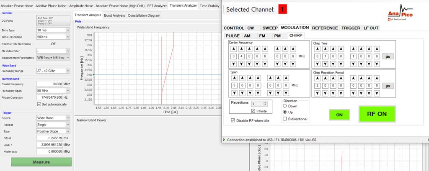Click the Repetitions spinner arrows
The width and height of the screenshot is (429, 171).
pyautogui.click(x=265, y=103)
